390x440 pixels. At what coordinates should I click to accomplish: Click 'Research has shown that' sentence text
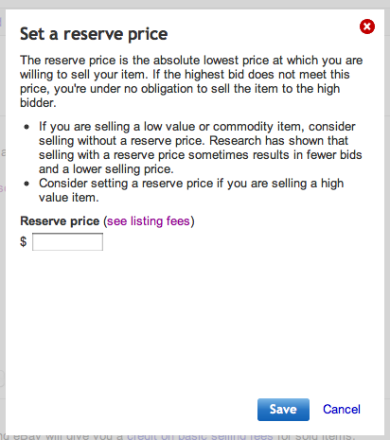pos(279,141)
